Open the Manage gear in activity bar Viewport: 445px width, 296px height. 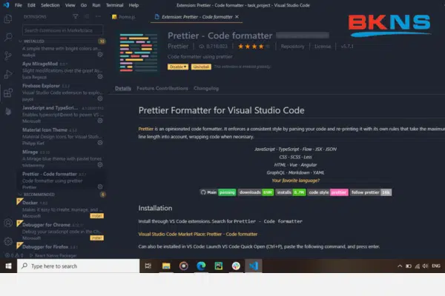[8, 241]
